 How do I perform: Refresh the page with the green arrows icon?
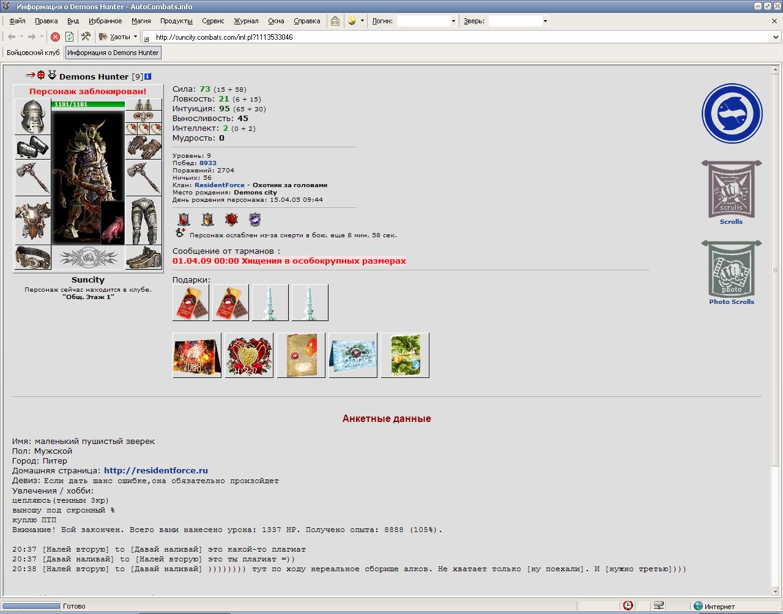pyautogui.click(x=70, y=37)
